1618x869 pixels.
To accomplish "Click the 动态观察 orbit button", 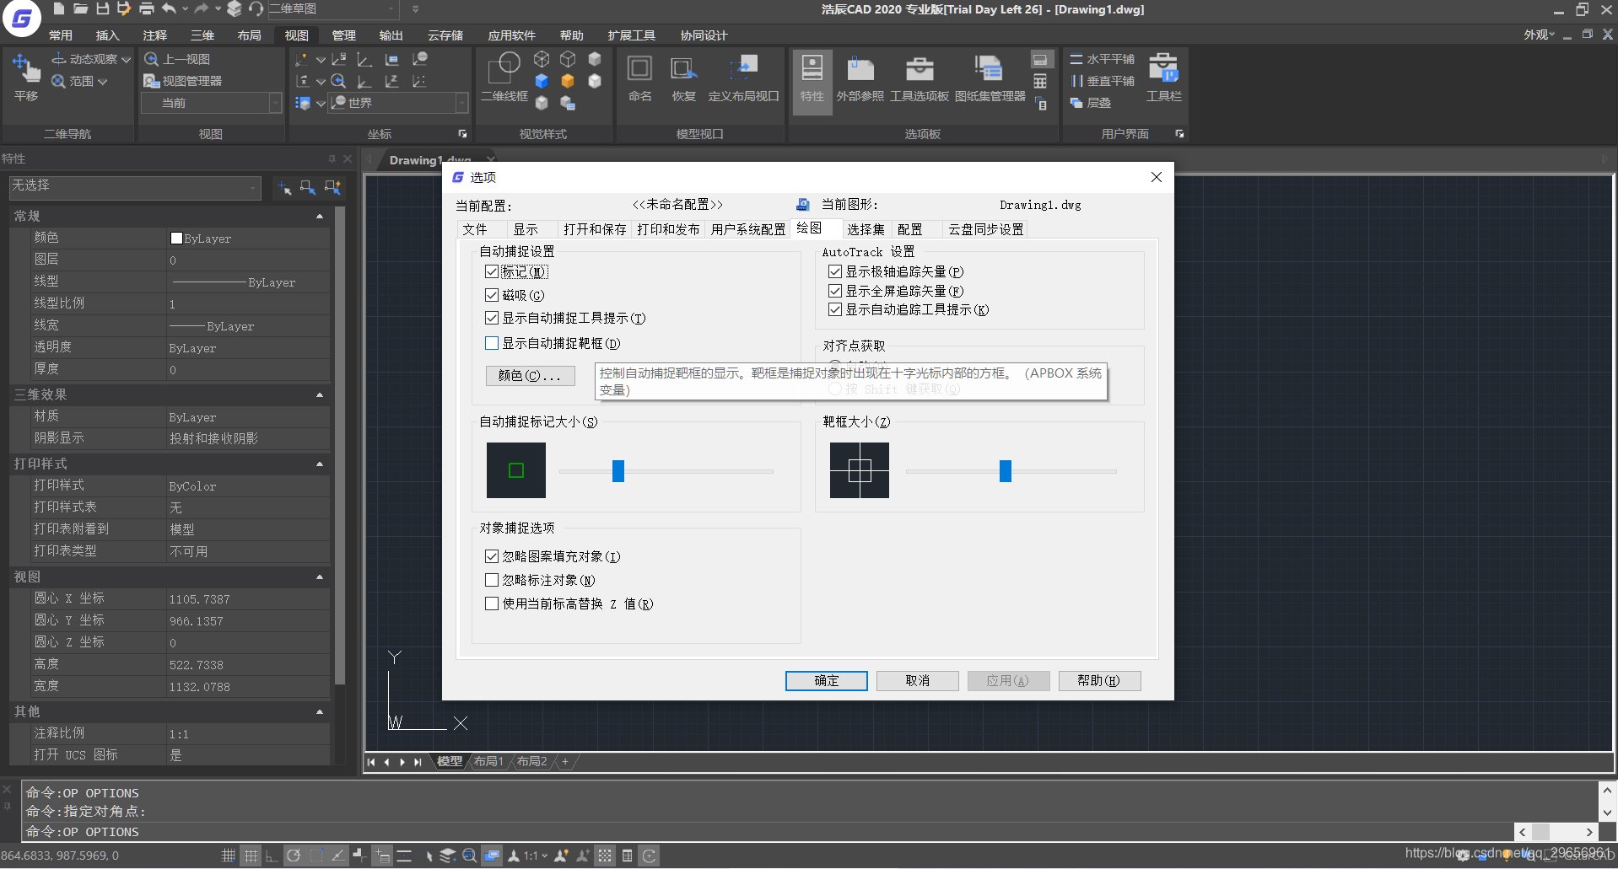I will click(x=91, y=59).
